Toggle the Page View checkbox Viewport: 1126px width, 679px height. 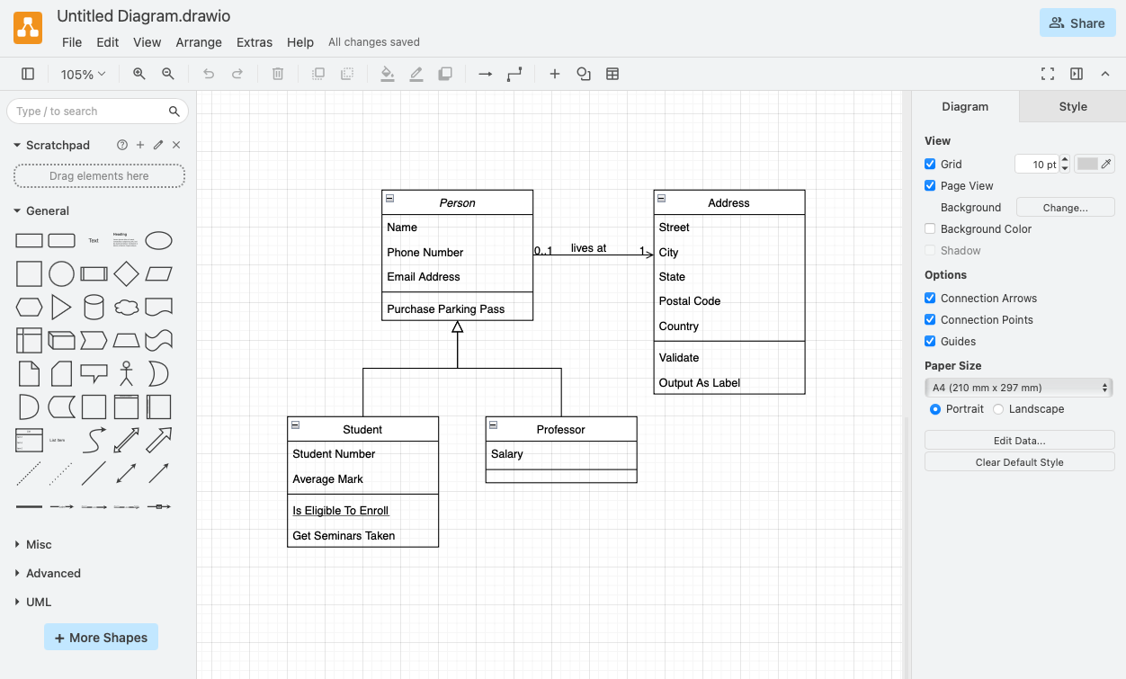coord(930,185)
